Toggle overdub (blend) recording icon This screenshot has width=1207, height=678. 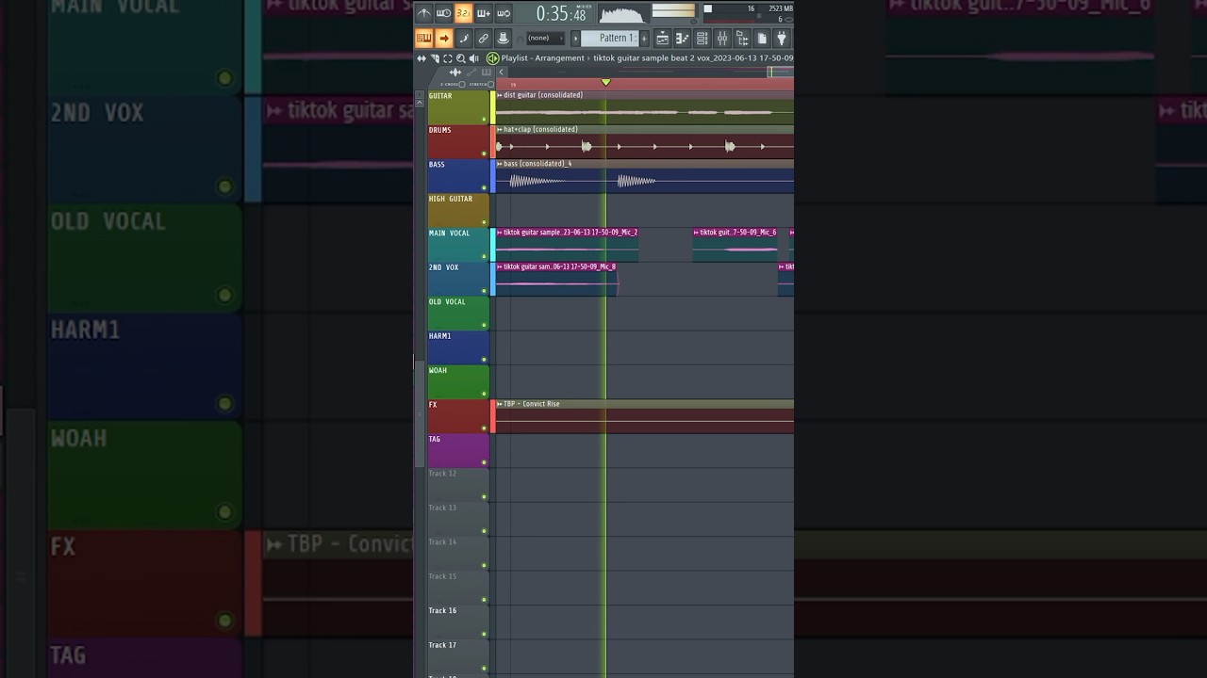tap(484, 13)
